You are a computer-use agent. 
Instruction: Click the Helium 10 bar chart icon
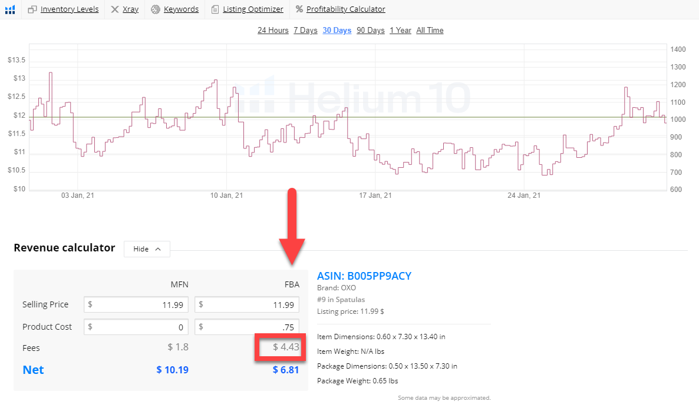pos(10,9)
